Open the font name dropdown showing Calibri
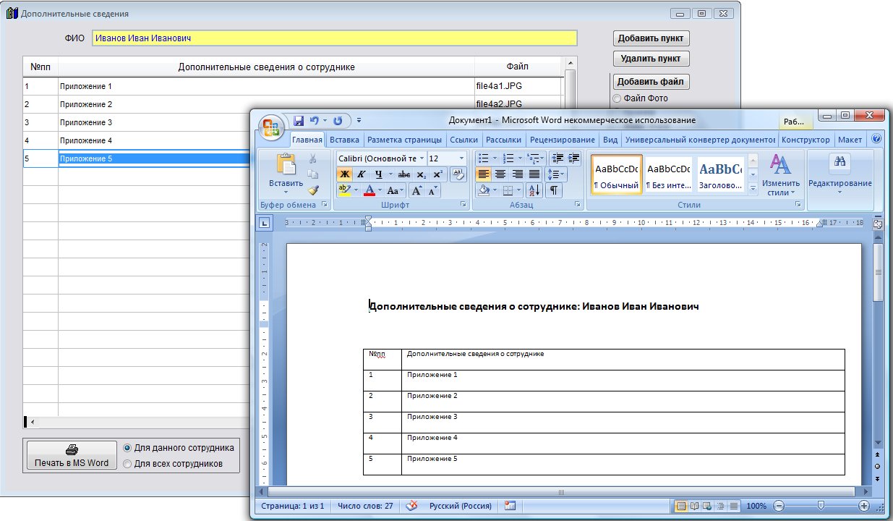This screenshot has width=893, height=521. pos(421,158)
